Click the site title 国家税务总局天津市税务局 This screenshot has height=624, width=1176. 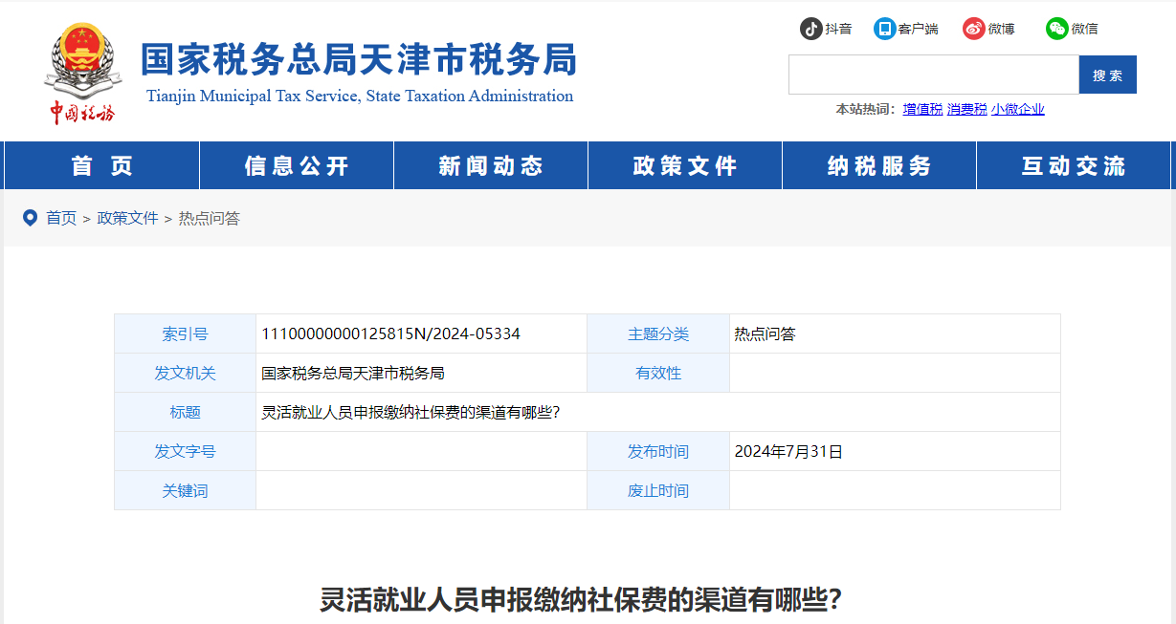pos(359,59)
